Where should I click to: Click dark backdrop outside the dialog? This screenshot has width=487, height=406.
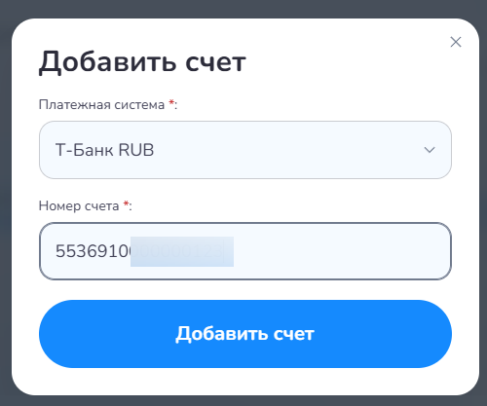coord(243,8)
